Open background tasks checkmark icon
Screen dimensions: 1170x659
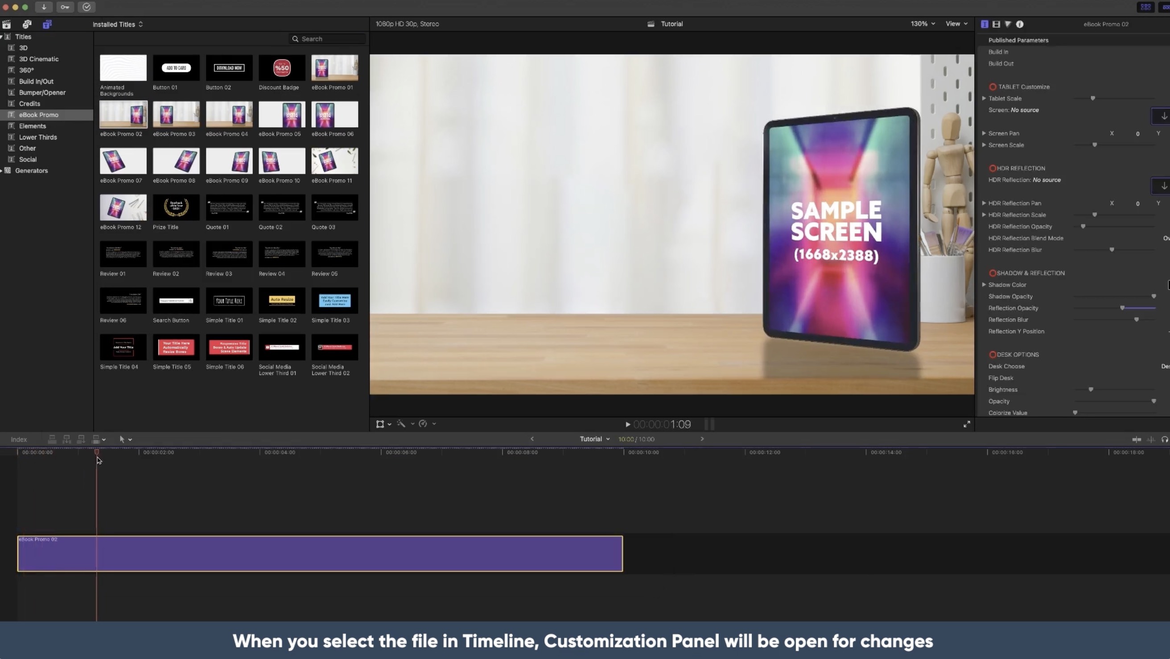pyautogui.click(x=87, y=7)
